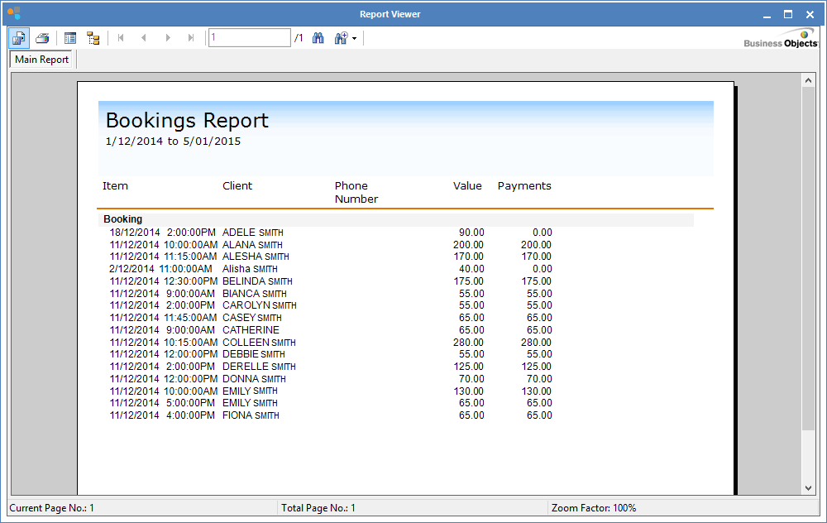Jump to the last page arrow

point(191,38)
